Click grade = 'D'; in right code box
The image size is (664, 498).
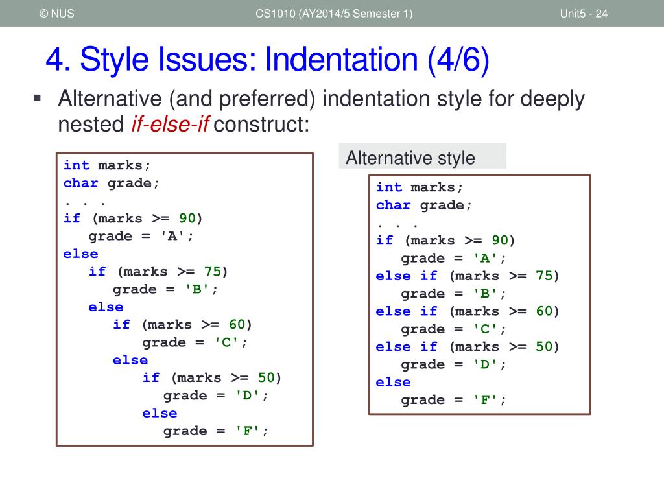pos(453,364)
